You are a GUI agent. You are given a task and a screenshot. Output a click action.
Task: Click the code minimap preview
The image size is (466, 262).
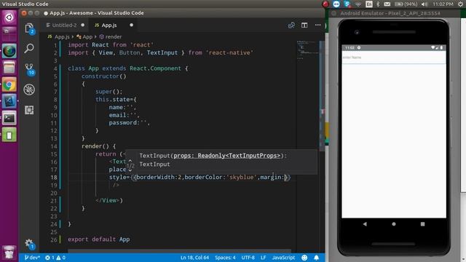[307, 50]
